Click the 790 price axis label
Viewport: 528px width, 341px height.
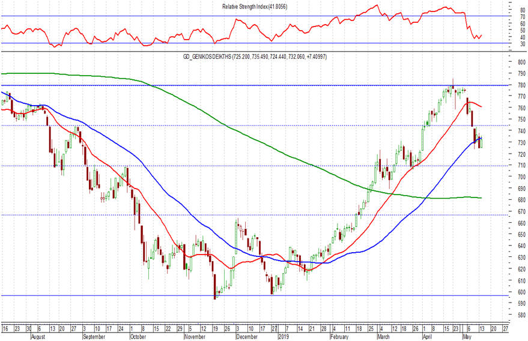(521, 73)
